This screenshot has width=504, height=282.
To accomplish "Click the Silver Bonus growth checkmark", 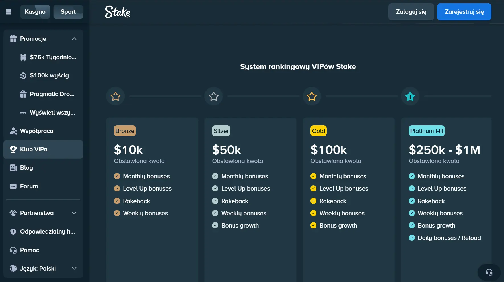I will coord(215,226).
